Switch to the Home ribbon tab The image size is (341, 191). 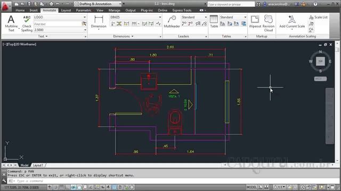pyautogui.click(x=20, y=10)
